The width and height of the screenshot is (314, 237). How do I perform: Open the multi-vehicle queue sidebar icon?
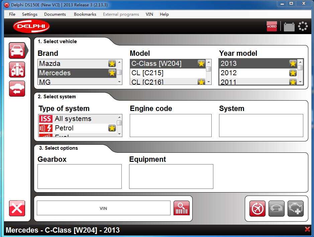click(x=17, y=70)
